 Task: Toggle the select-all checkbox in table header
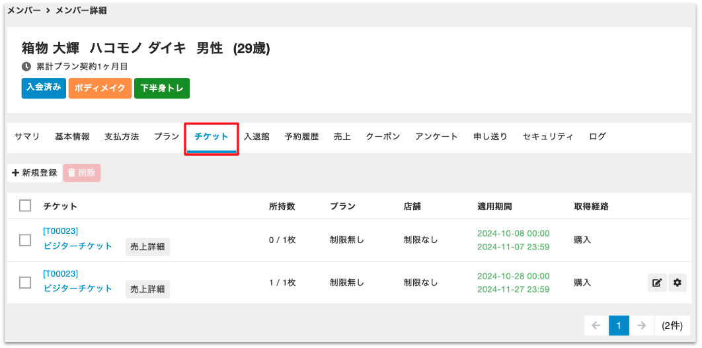point(25,206)
